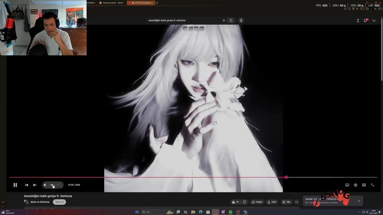Switch to the (2782) Sessizliğim browser tab
This screenshot has width=383, height=215.
(x=141, y=3)
